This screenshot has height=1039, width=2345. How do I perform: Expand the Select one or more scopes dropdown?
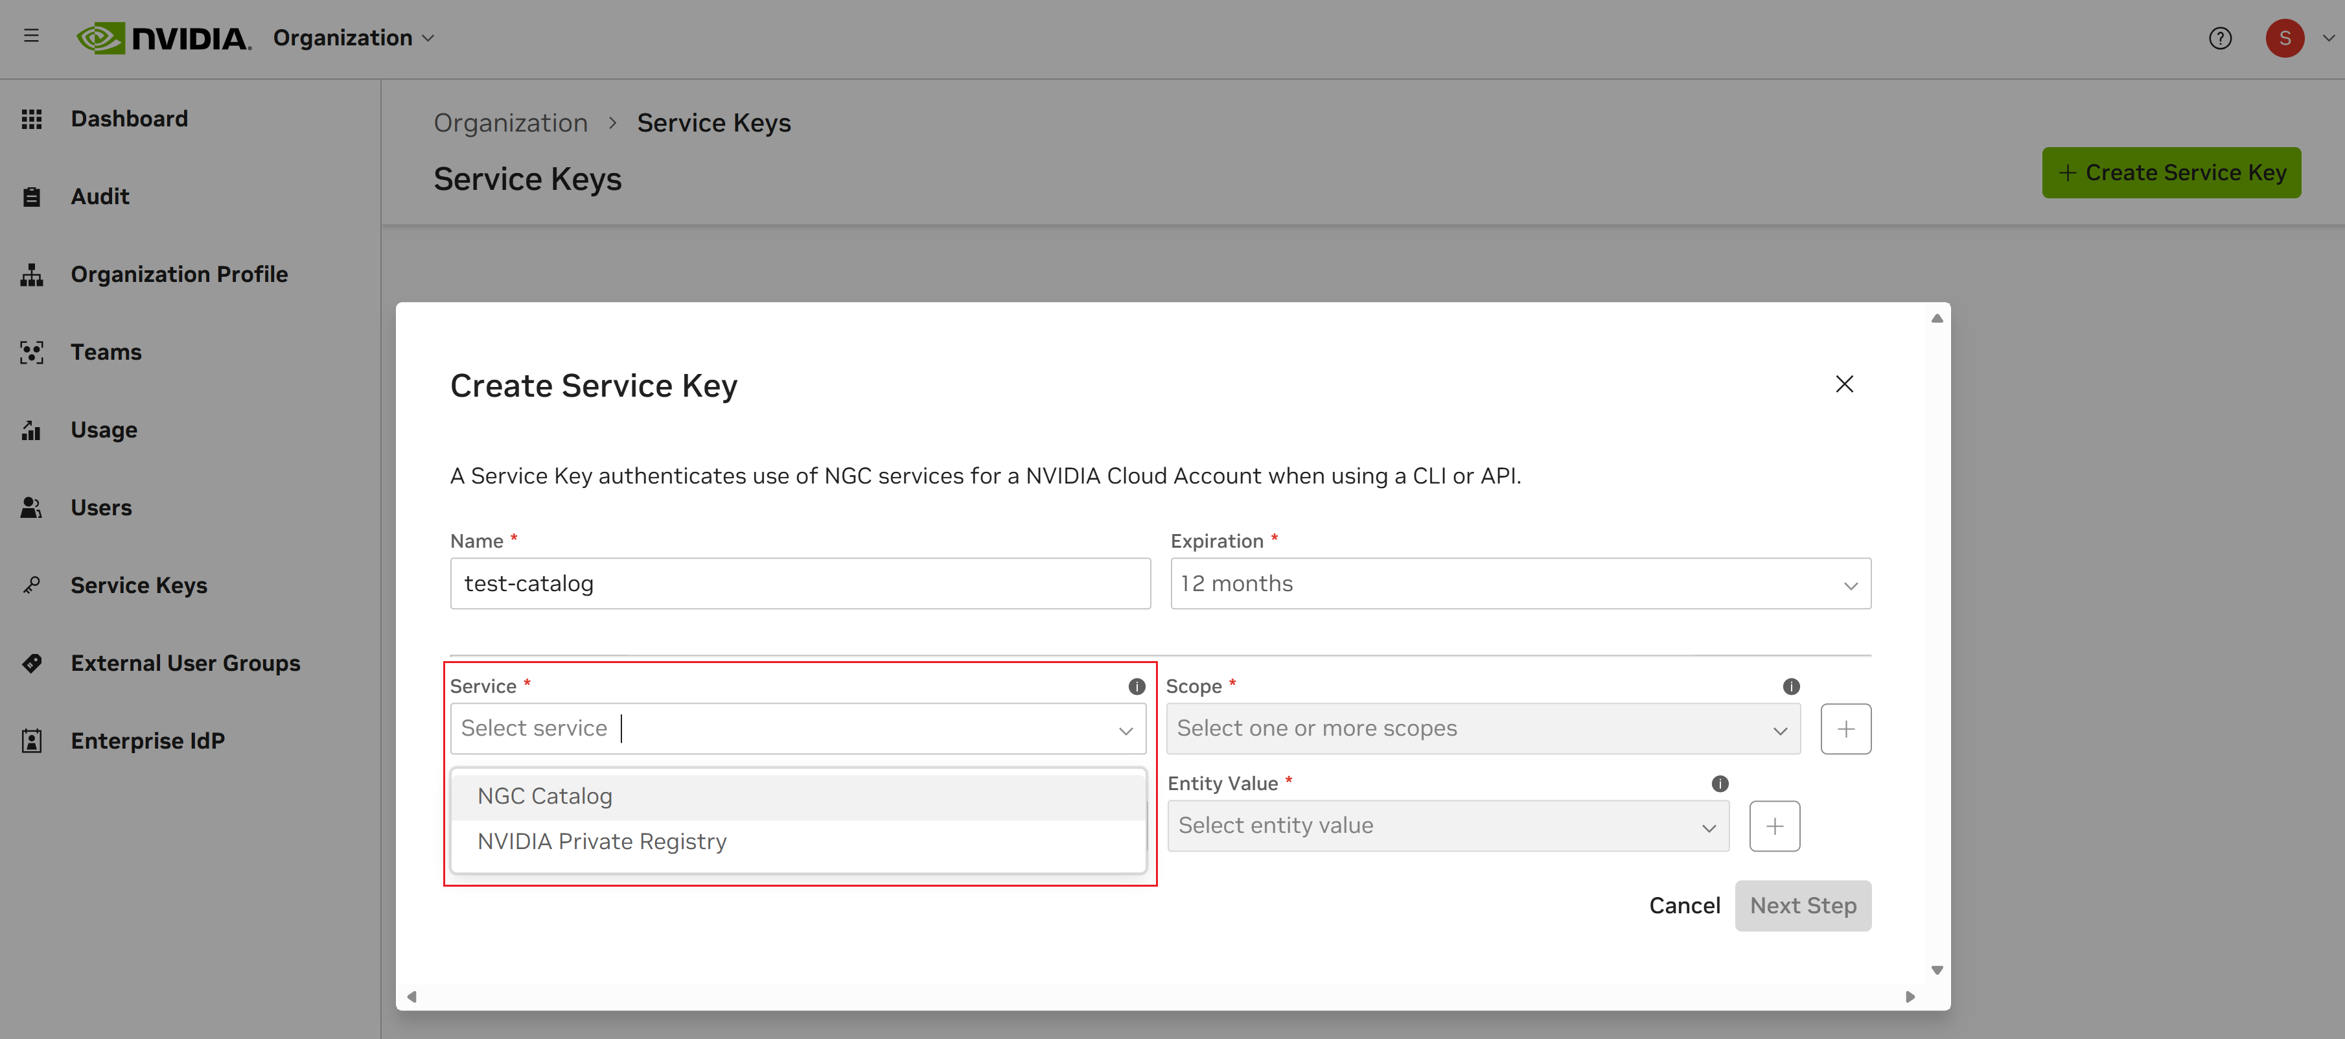point(1483,729)
